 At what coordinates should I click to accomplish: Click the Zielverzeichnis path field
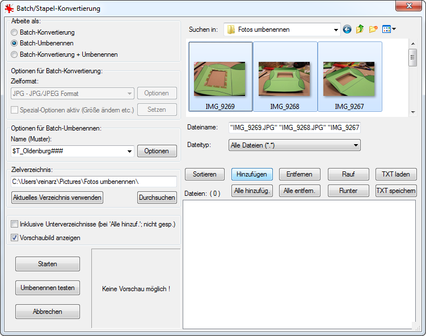(x=94, y=182)
